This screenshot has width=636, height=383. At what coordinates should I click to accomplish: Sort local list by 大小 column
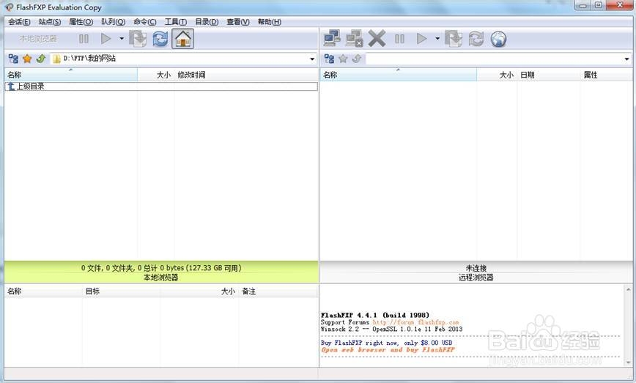[156, 75]
